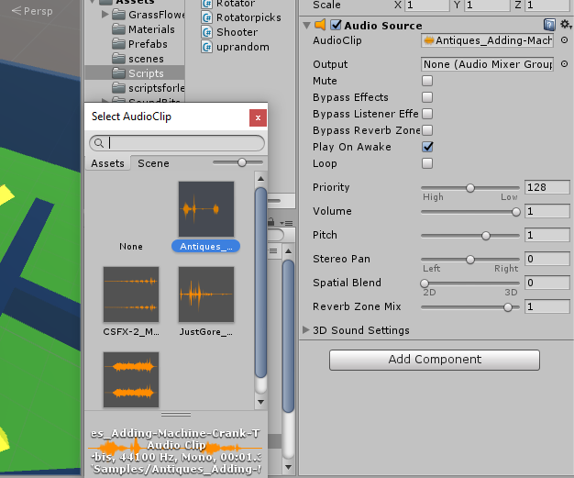Screen dimensions: 574x478
Task: Click the Shooter script icon
Action: pos(207,32)
